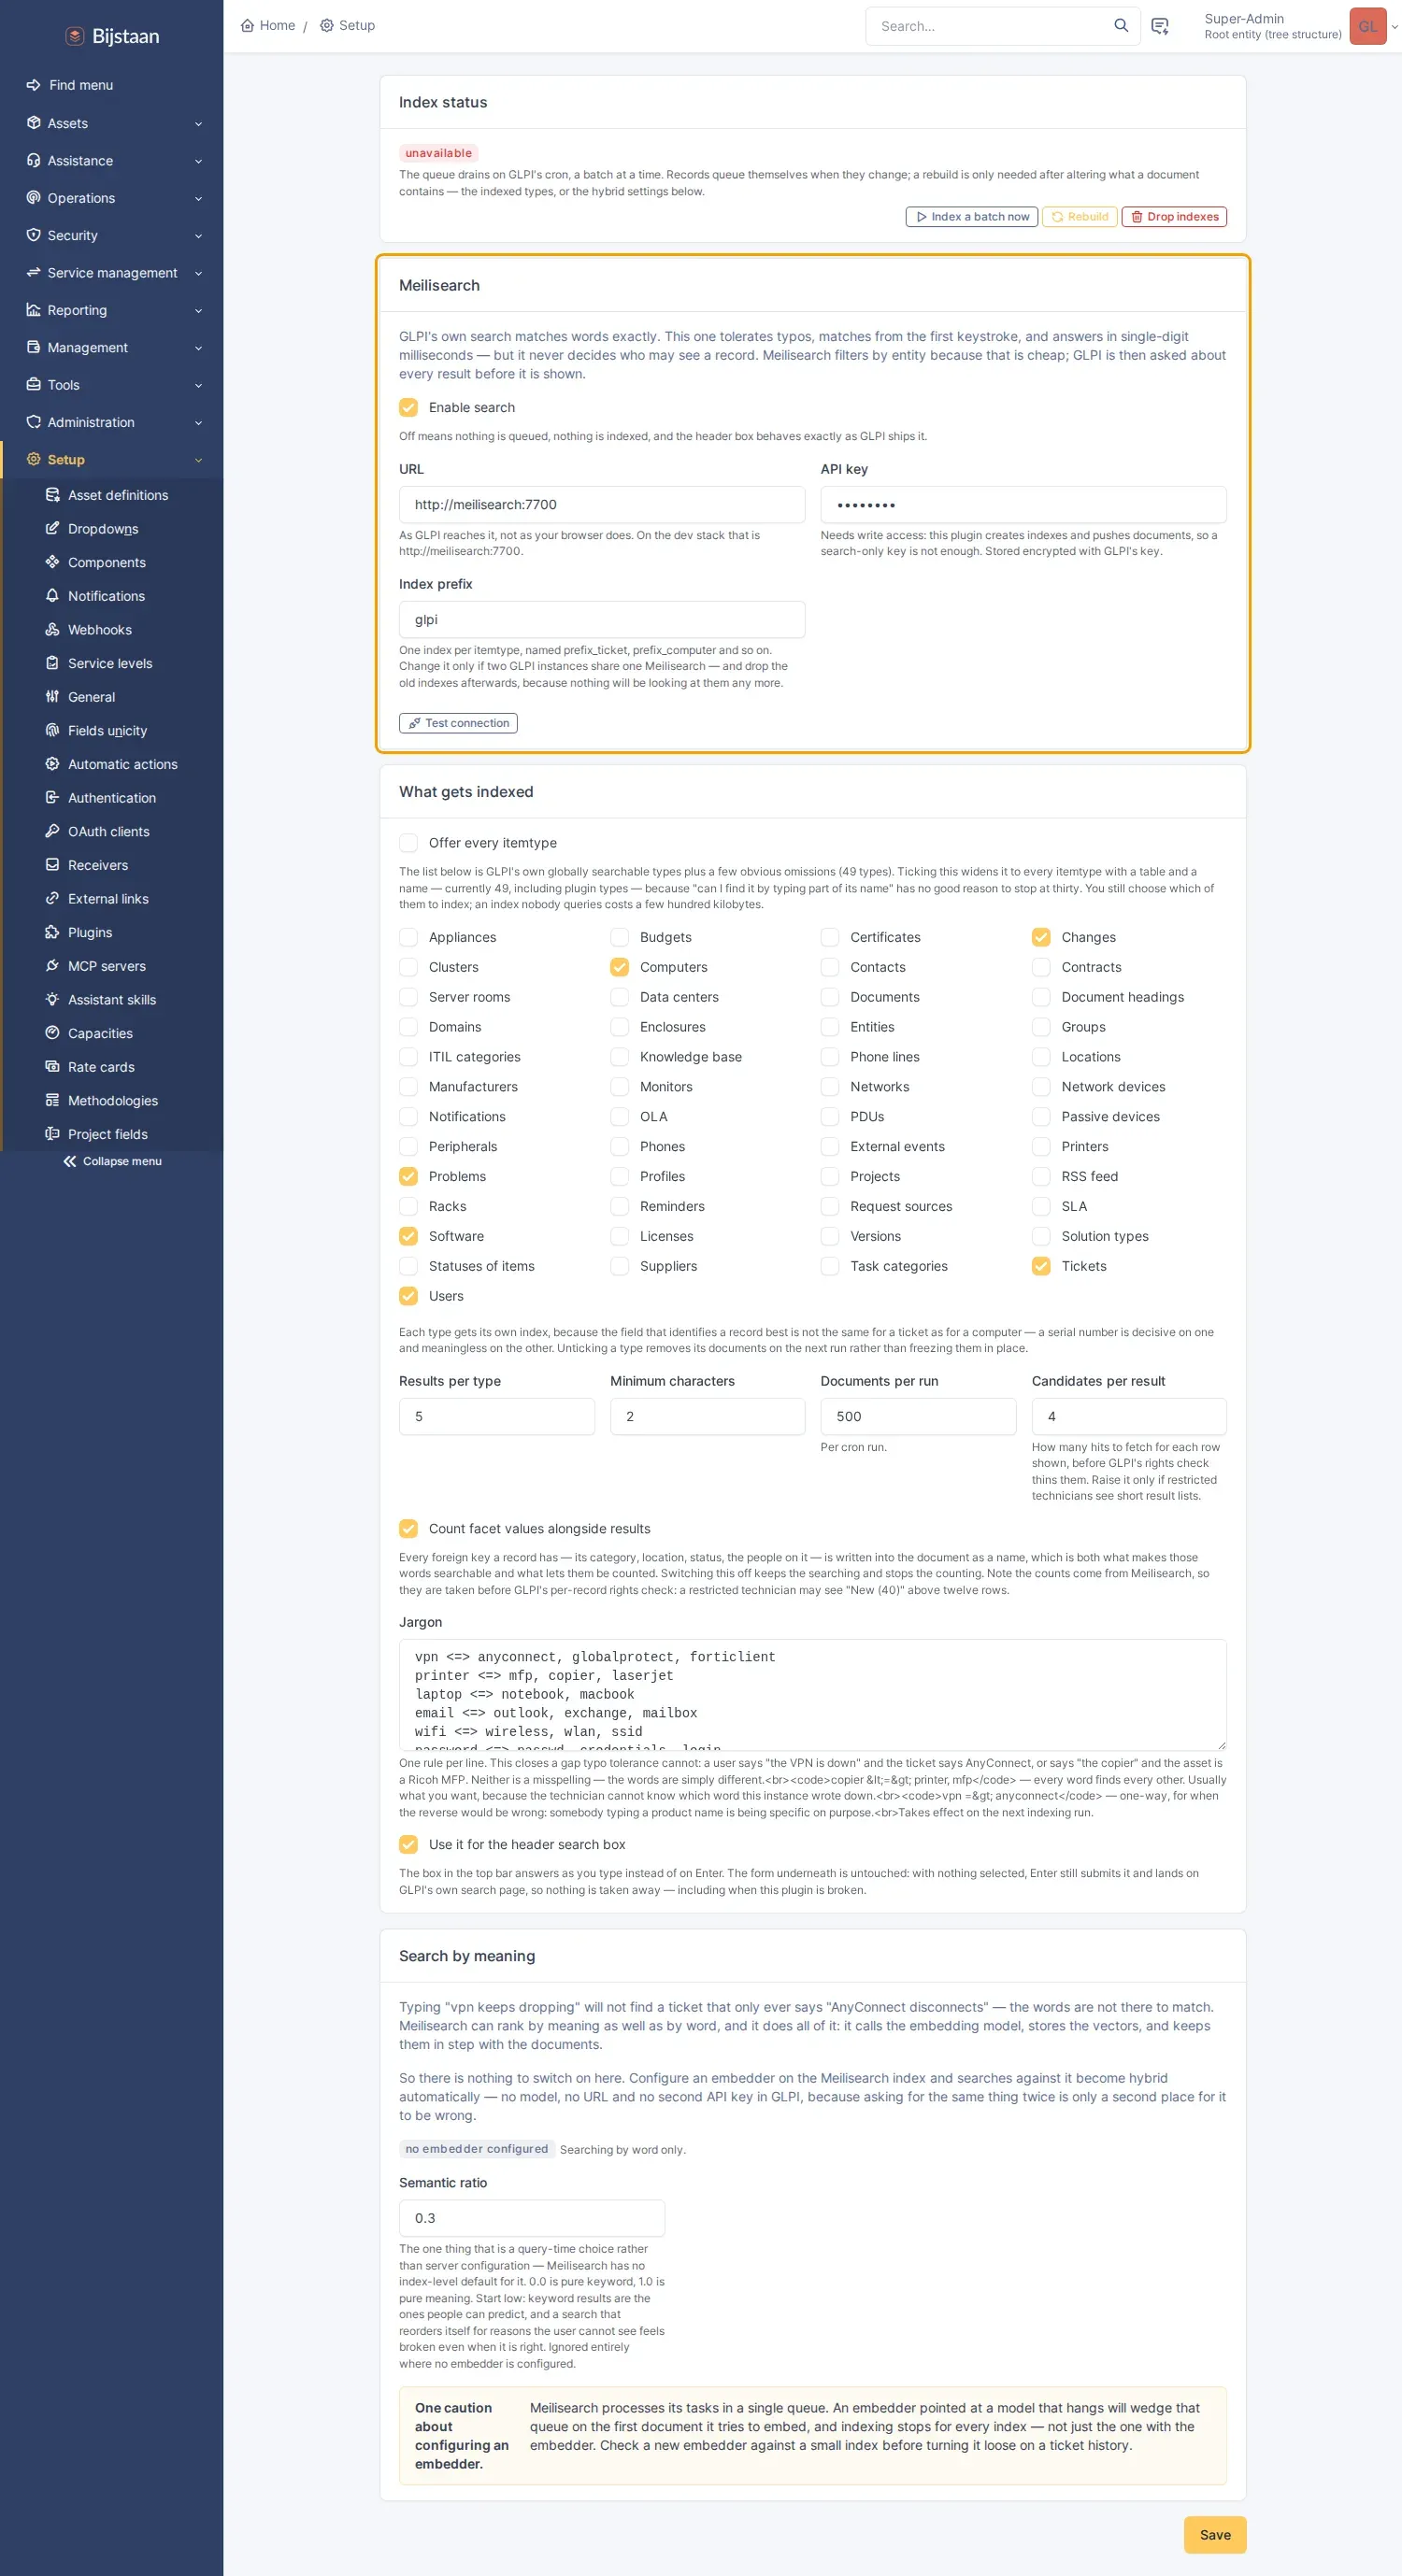Click the Semantic ratio input field

pos(532,2218)
